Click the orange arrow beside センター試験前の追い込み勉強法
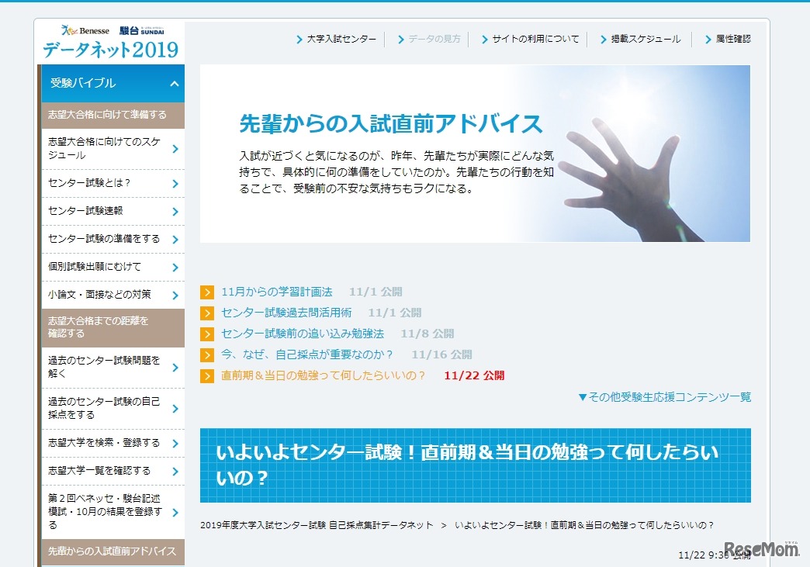 207,333
